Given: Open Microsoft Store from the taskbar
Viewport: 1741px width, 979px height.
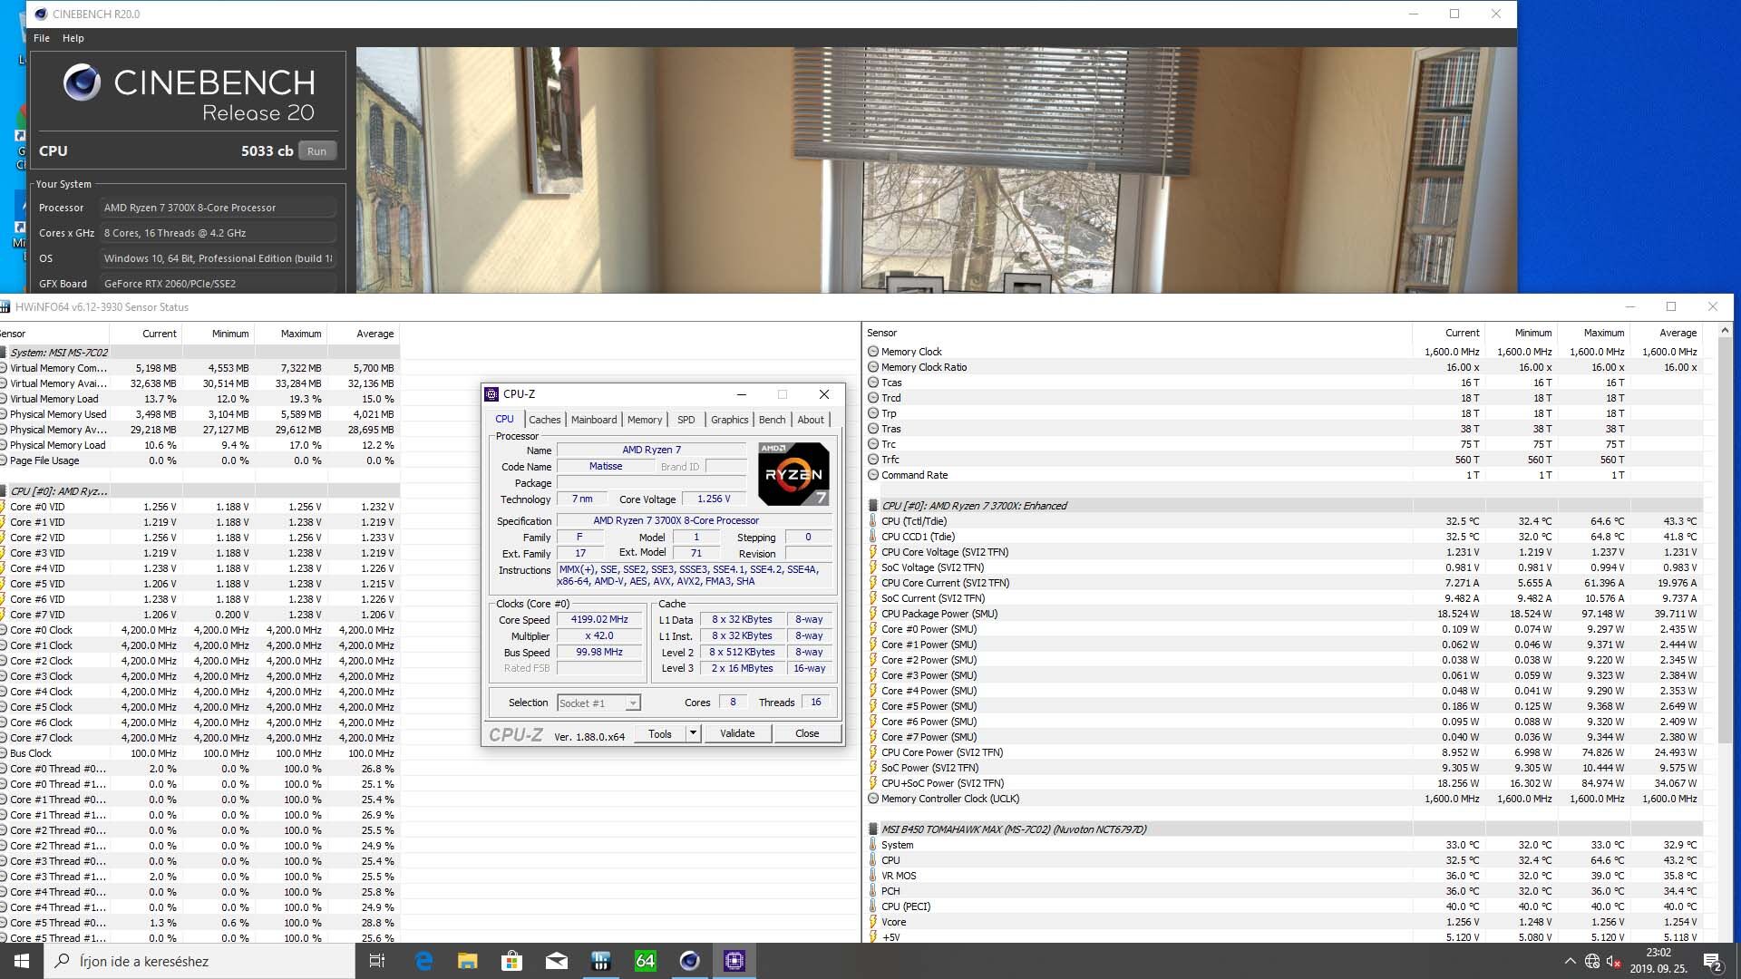Looking at the screenshot, I should point(511,961).
